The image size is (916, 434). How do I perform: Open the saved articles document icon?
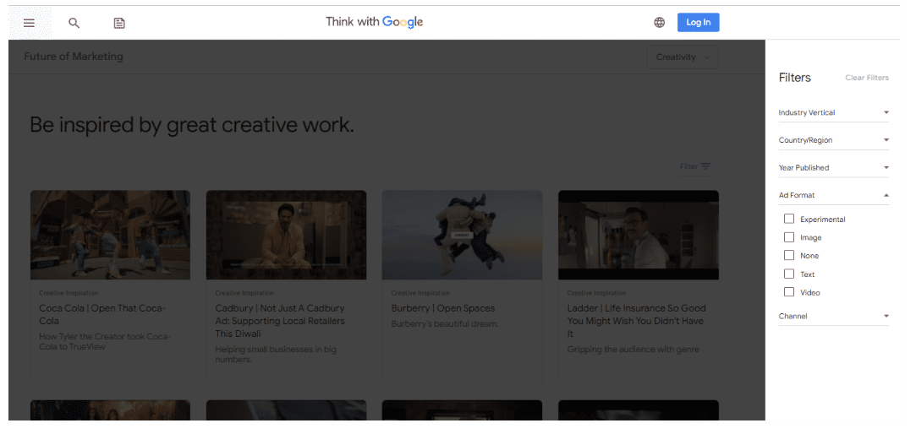(119, 23)
